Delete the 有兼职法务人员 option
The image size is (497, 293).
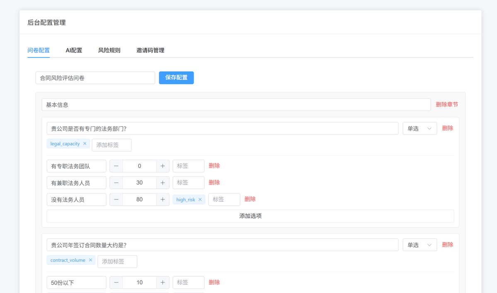(x=214, y=183)
